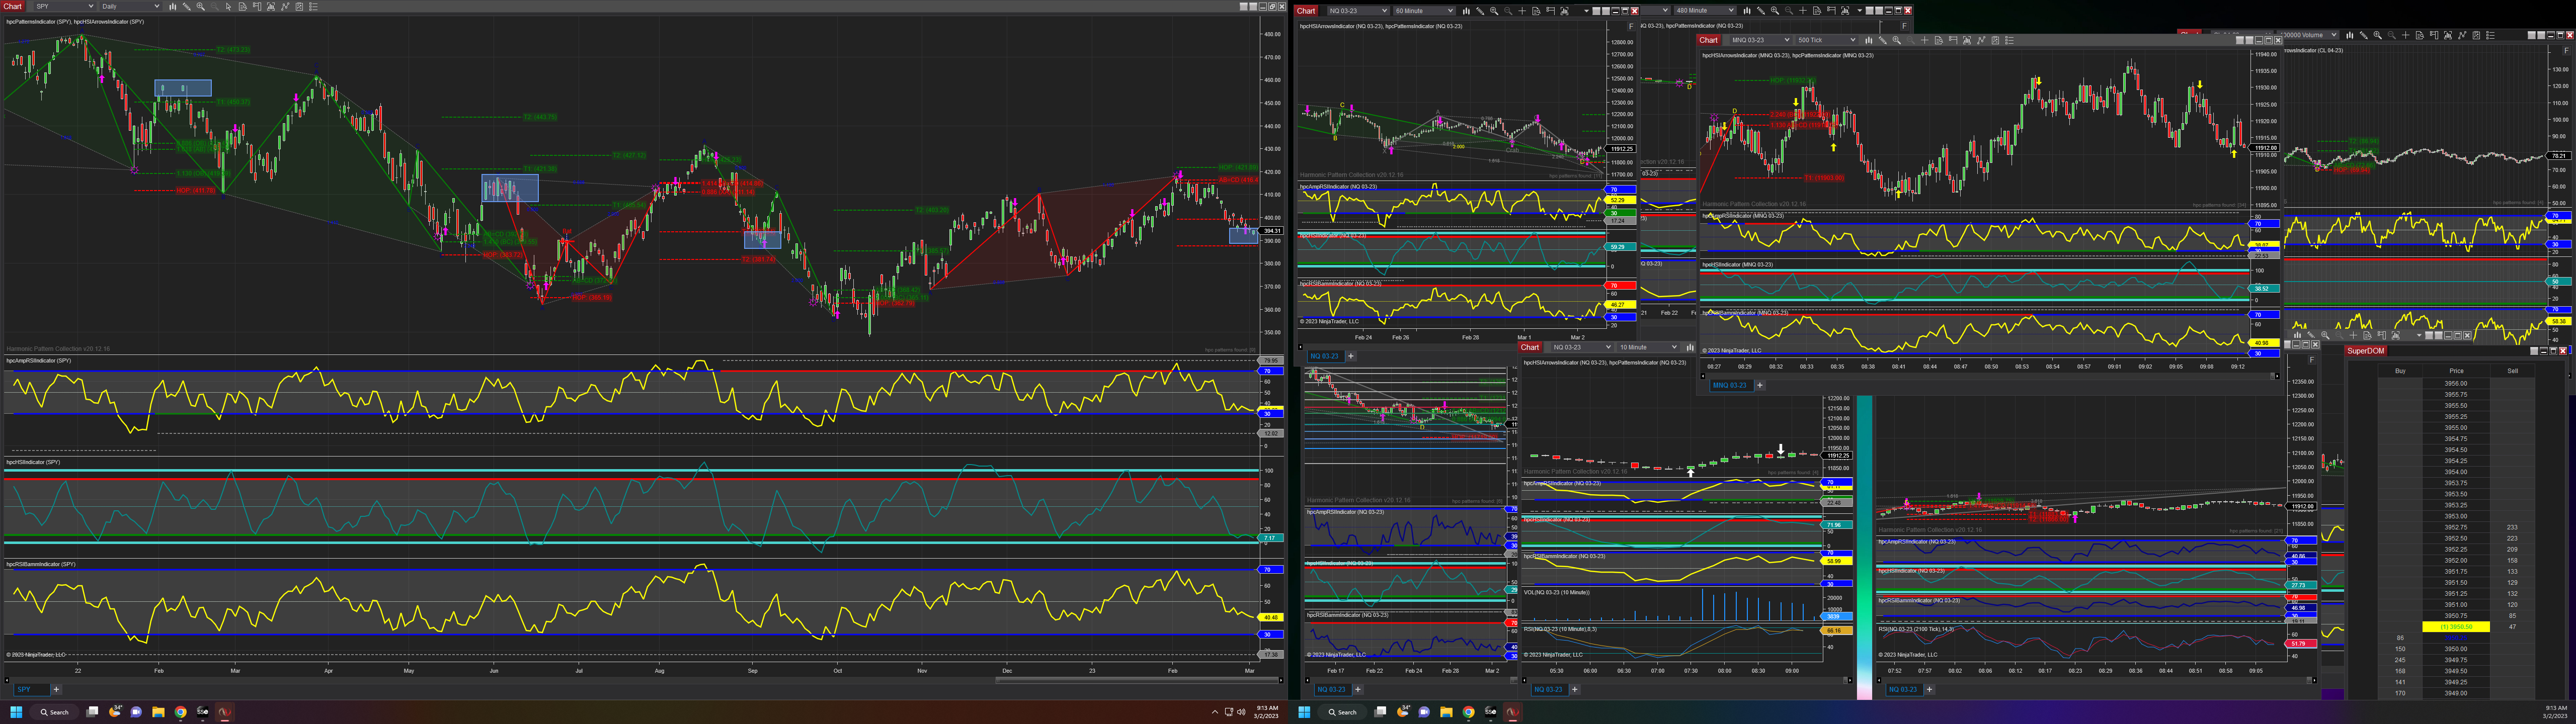Click bar style icon in SPY chart toolbar
This screenshot has width=2576, height=724.
tap(173, 6)
